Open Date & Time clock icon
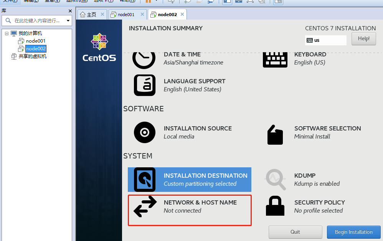The image size is (383, 241). [x=144, y=59]
